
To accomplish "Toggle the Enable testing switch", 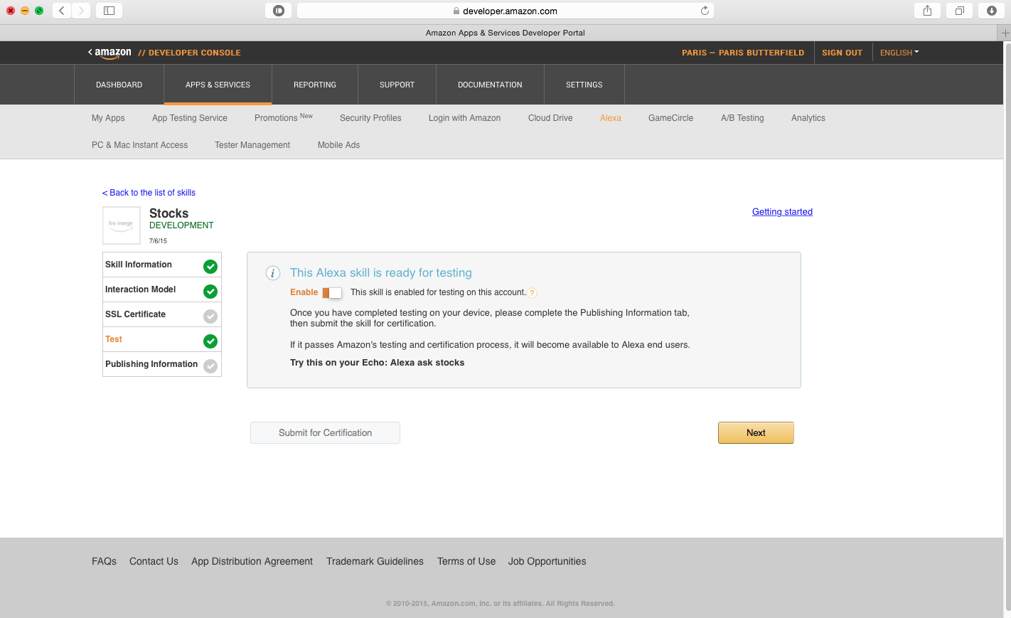I will [x=332, y=293].
